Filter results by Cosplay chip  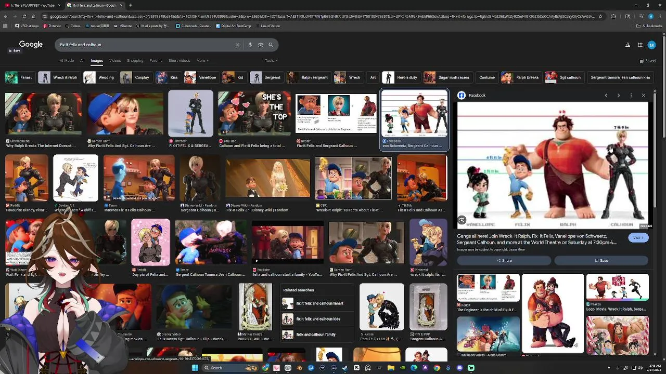135,77
